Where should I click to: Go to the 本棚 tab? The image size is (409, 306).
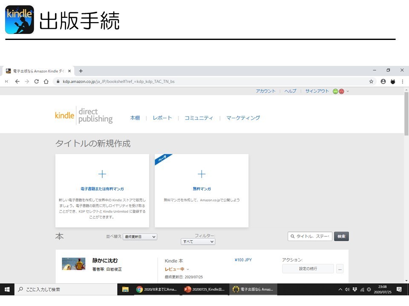pyautogui.click(x=135, y=118)
